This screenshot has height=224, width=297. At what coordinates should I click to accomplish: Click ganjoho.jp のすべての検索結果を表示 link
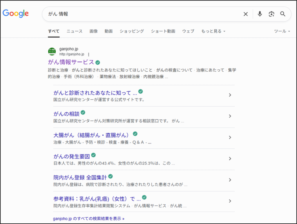coord(88,218)
